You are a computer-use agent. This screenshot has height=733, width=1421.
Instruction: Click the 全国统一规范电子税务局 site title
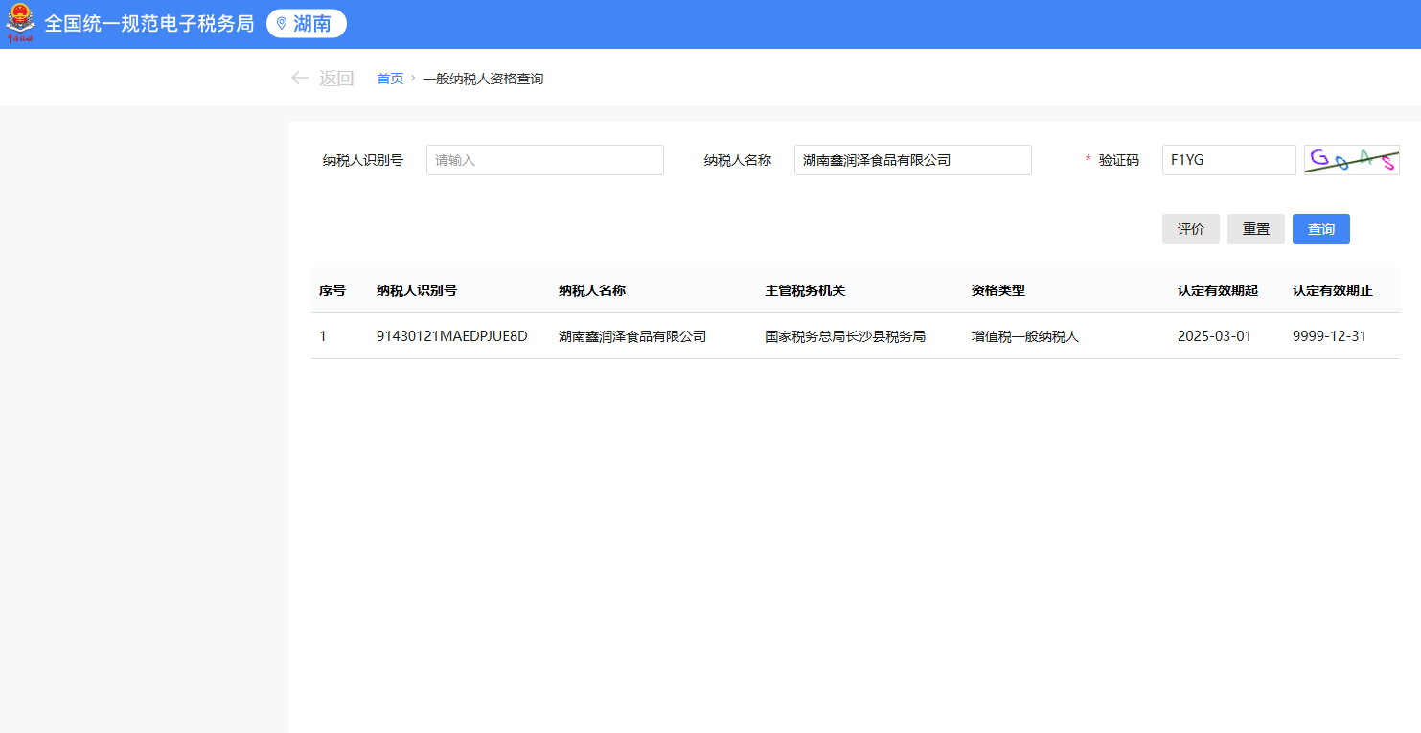[x=149, y=24]
